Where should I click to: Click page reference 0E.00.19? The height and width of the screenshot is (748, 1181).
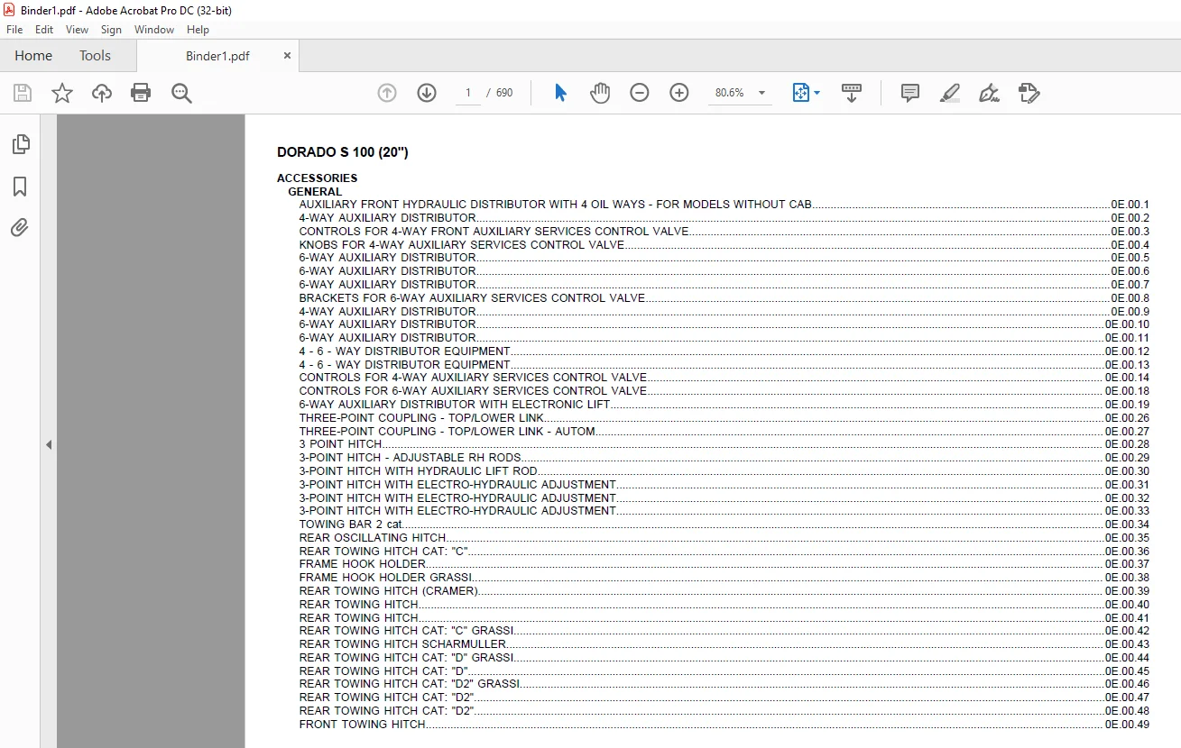pyautogui.click(x=1127, y=405)
